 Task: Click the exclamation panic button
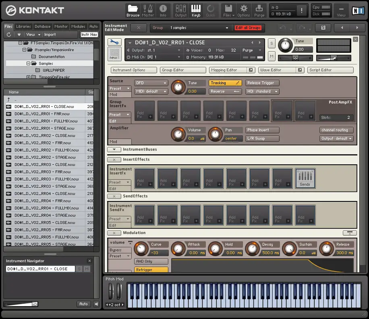[x=301, y=10]
